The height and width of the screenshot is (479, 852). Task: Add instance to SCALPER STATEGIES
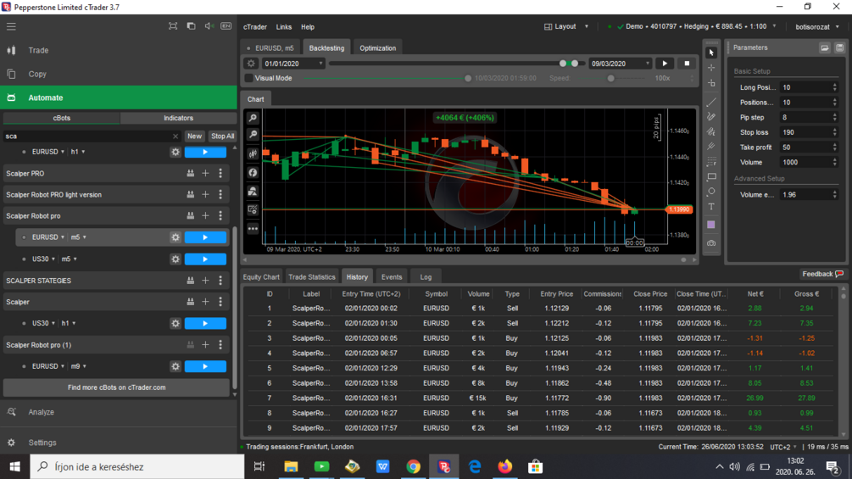pyautogui.click(x=205, y=281)
